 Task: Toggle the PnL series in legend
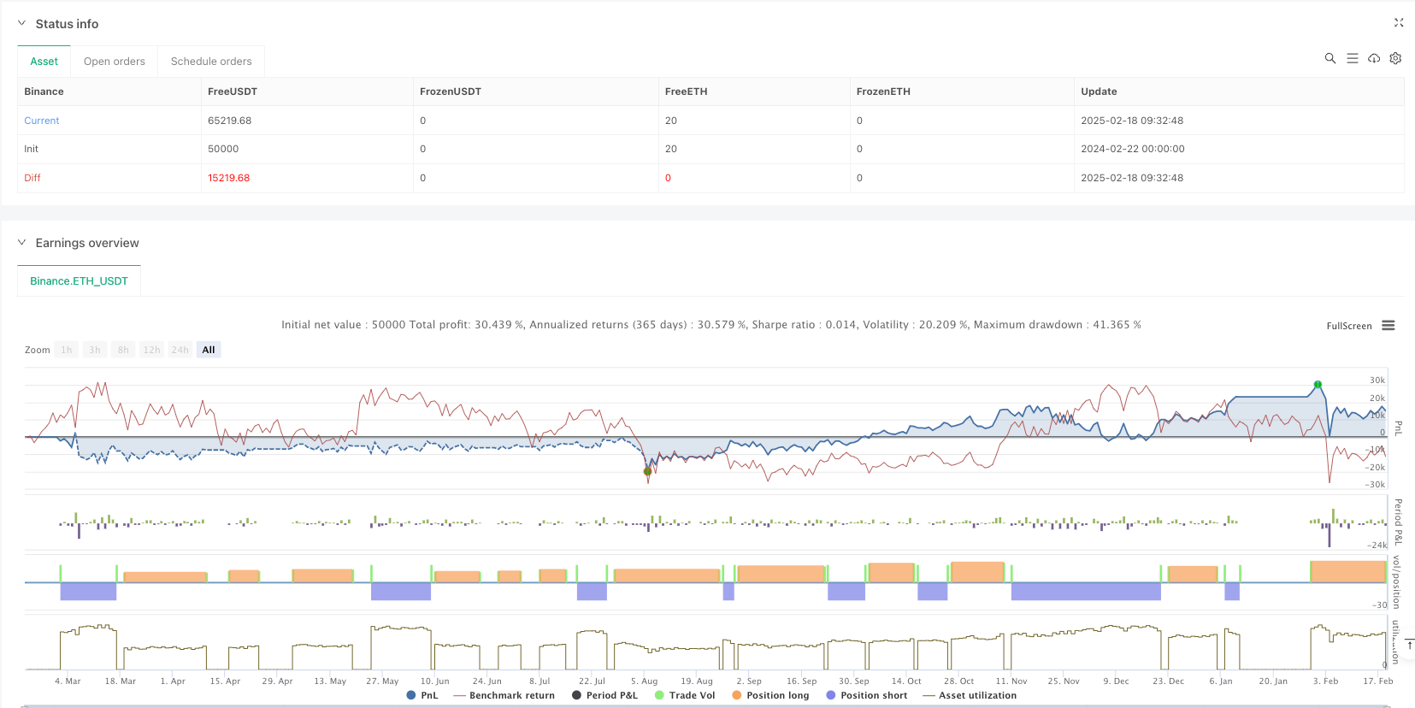[x=422, y=695]
